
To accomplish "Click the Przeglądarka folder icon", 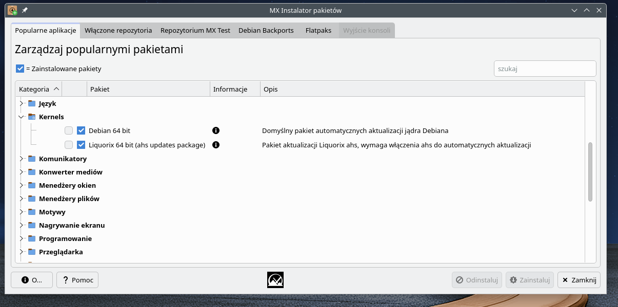I will (x=32, y=252).
